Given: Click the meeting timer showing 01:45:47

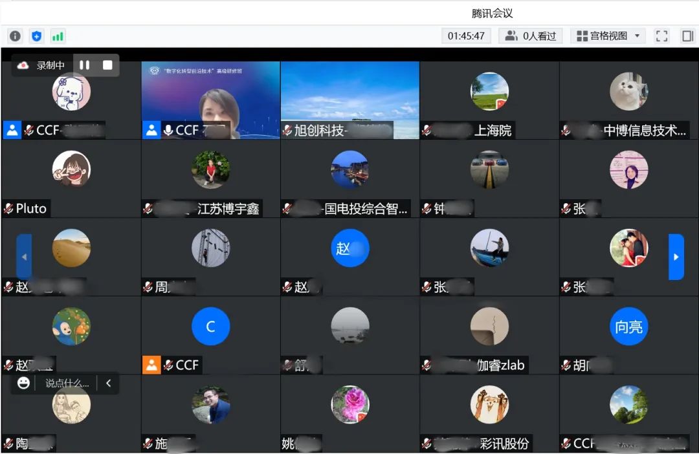Looking at the screenshot, I should pyautogui.click(x=466, y=36).
